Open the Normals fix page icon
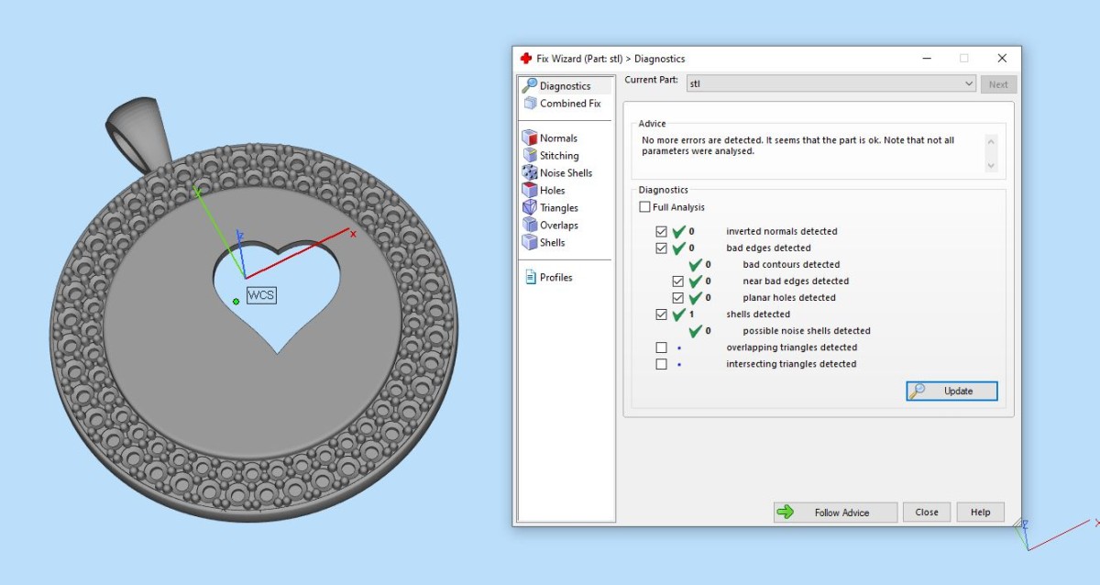This screenshot has width=1100, height=585. coord(529,138)
